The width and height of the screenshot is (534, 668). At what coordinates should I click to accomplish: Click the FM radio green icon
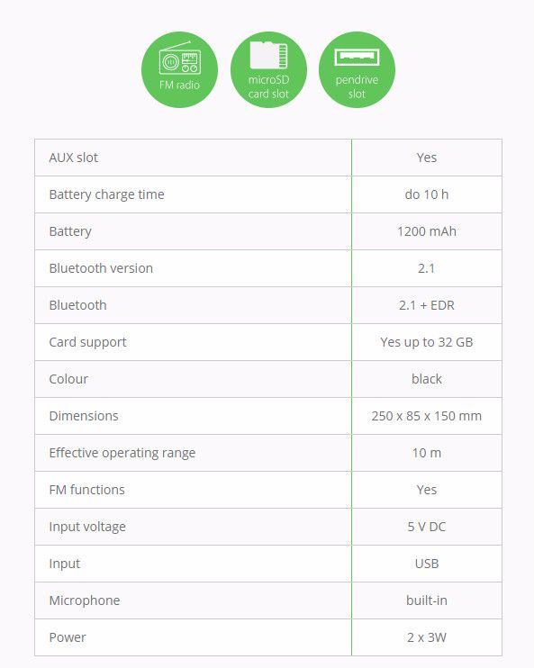[179, 69]
